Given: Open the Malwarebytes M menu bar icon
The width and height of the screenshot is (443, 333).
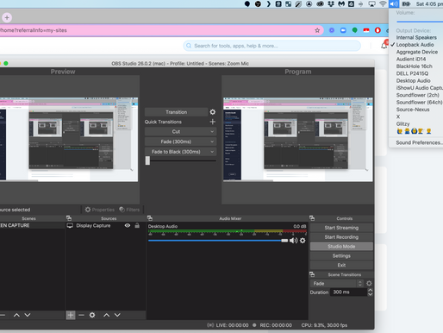Looking at the screenshot, I should (341, 4).
